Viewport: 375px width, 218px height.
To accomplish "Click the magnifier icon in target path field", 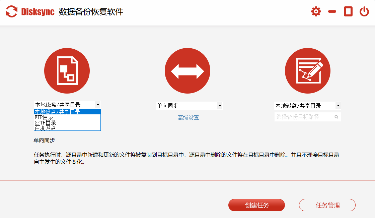I will point(336,117).
